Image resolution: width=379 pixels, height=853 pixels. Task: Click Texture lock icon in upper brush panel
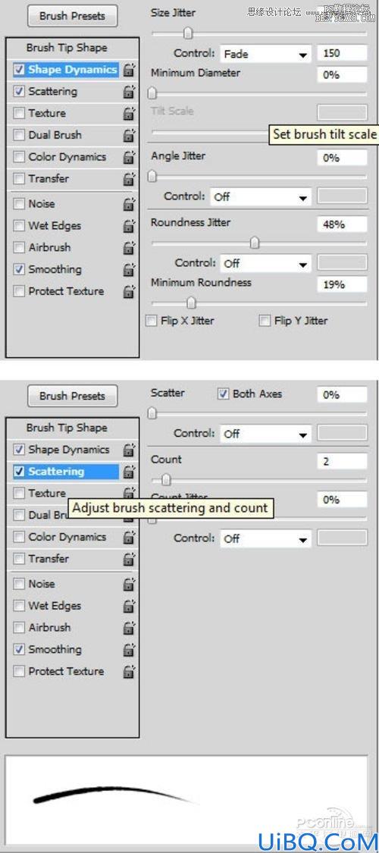[129, 113]
